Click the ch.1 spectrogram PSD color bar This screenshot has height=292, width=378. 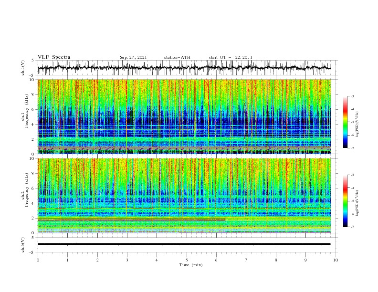346,122
